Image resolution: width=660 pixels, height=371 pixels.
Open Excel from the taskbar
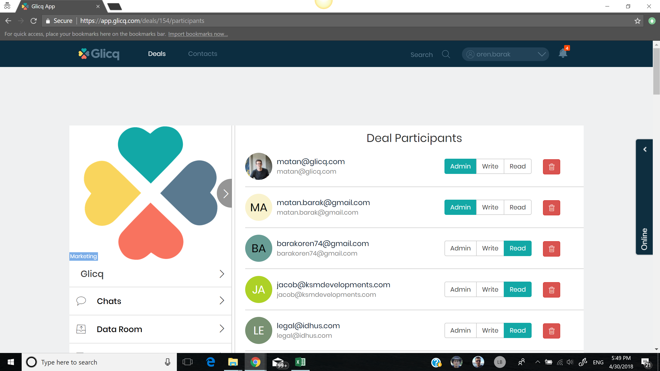(300, 362)
